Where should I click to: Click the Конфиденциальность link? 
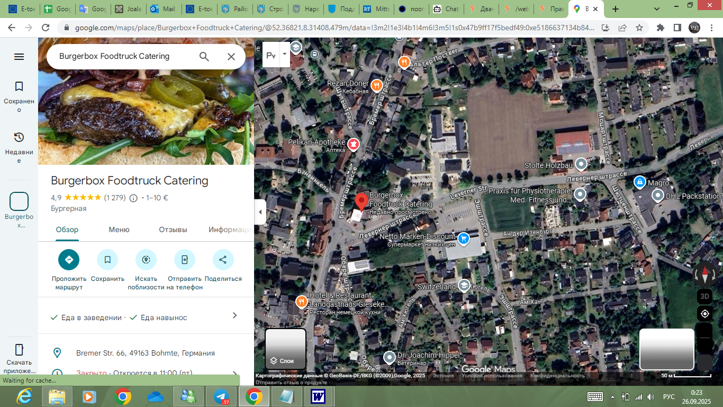click(x=557, y=376)
